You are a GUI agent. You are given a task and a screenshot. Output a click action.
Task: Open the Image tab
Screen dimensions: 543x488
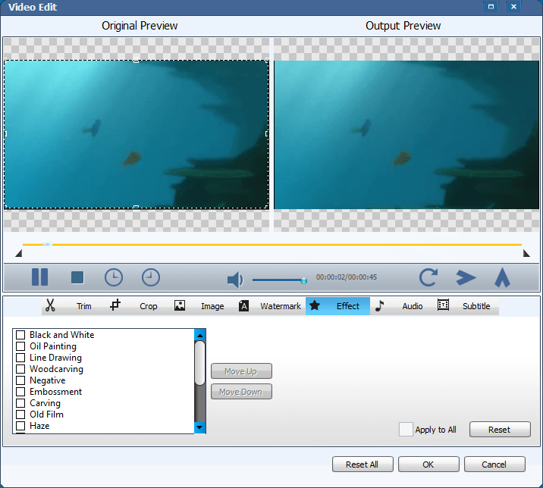[x=212, y=306]
